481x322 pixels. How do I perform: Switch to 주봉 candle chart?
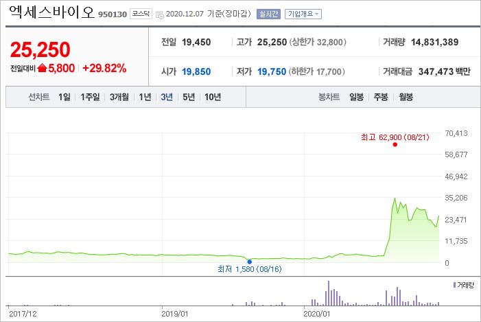[x=381, y=97]
